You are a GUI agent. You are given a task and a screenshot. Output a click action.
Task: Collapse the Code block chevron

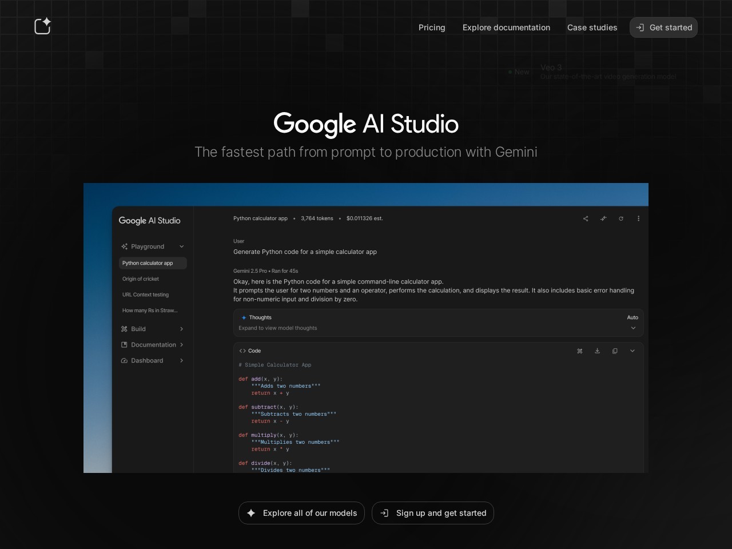coord(632,351)
